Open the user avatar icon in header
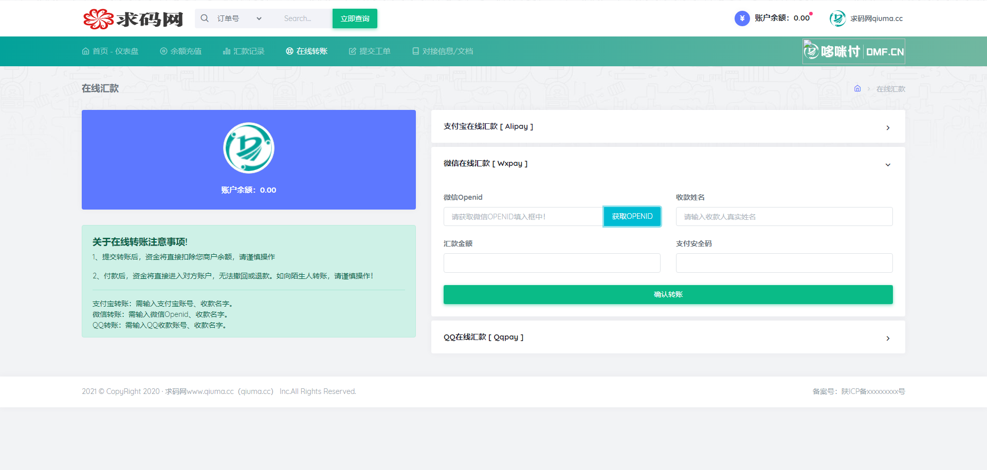This screenshot has width=987, height=470. click(837, 18)
